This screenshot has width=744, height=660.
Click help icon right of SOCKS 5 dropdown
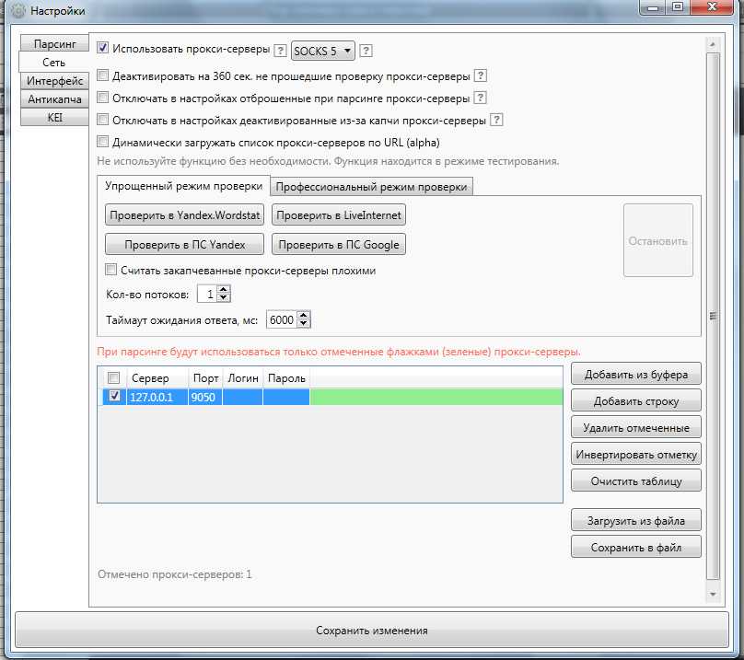tap(366, 51)
